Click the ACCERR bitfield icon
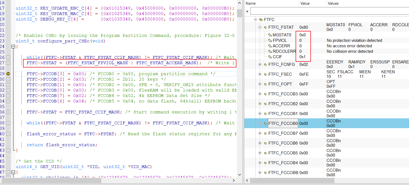Image resolution: width=409 pixels, height=185 pixels. [270, 46]
